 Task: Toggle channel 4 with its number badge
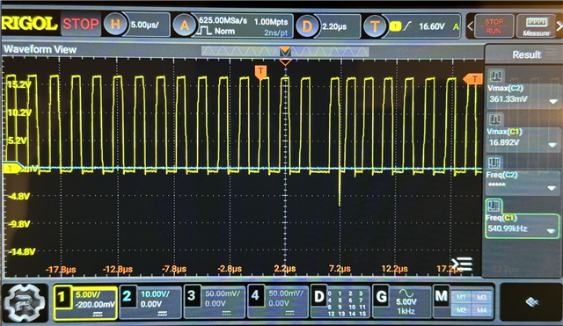255,296
